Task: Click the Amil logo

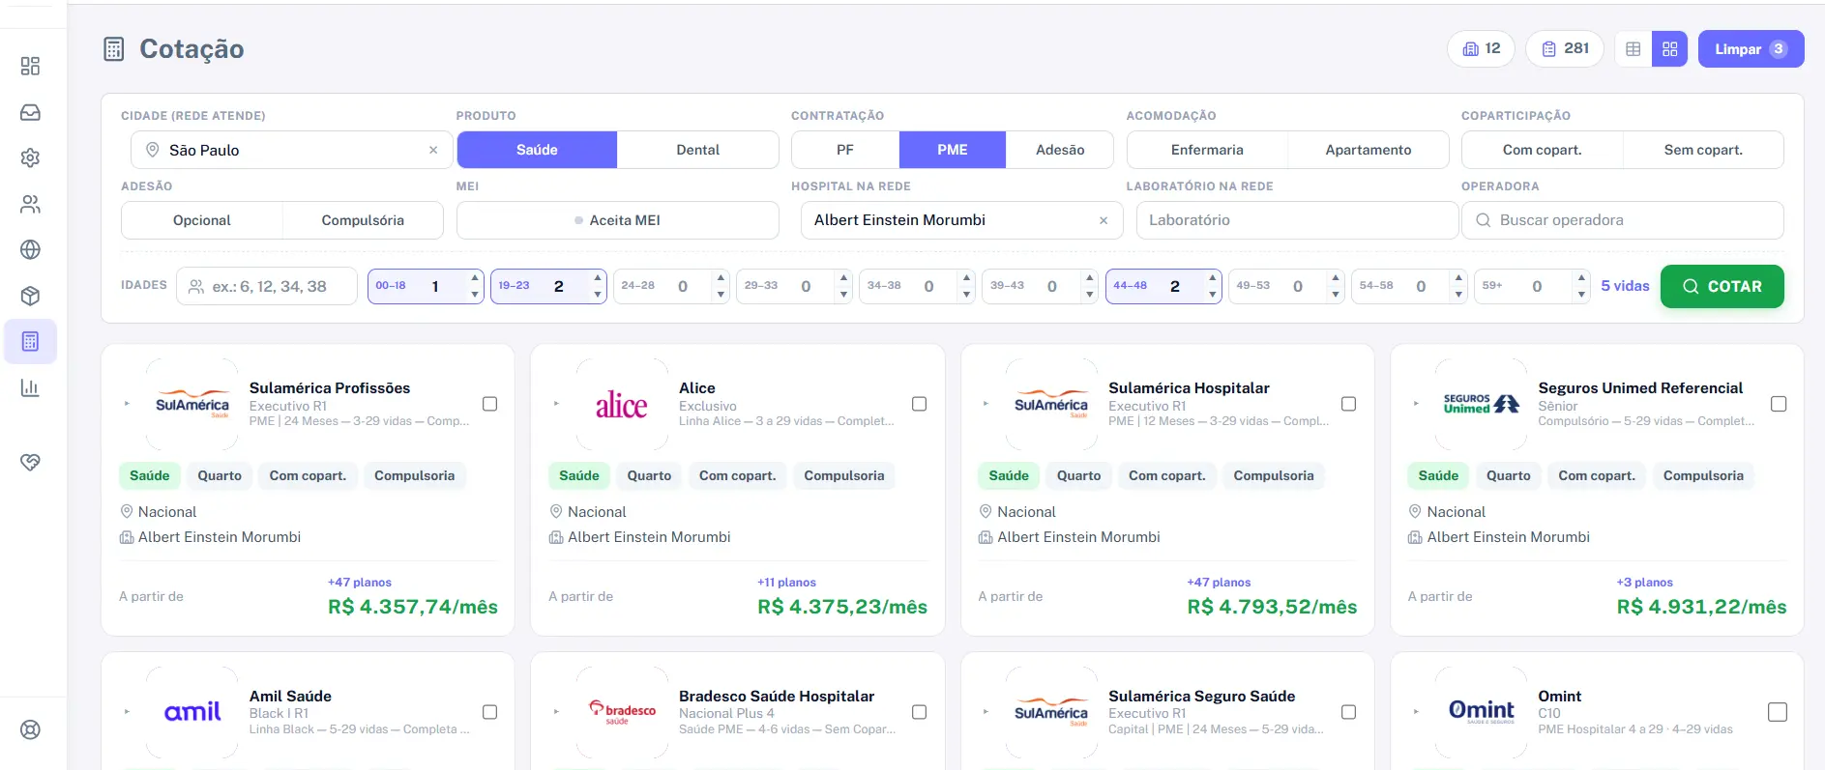Action: click(191, 713)
